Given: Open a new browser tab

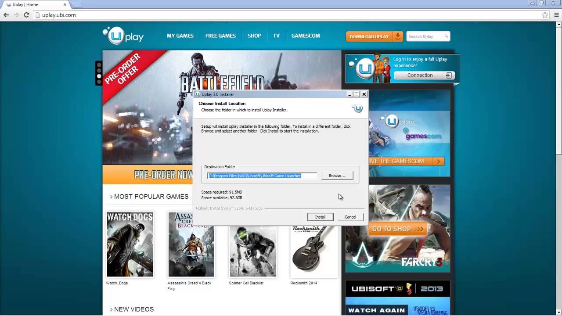Looking at the screenshot, I should coord(76,5).
